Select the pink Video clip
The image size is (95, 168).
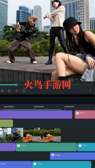(x=85, y=115)
